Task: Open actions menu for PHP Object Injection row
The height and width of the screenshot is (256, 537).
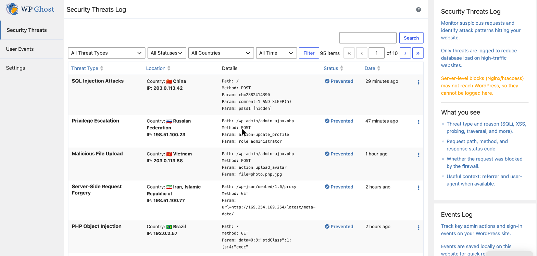Action: point(419,227)
